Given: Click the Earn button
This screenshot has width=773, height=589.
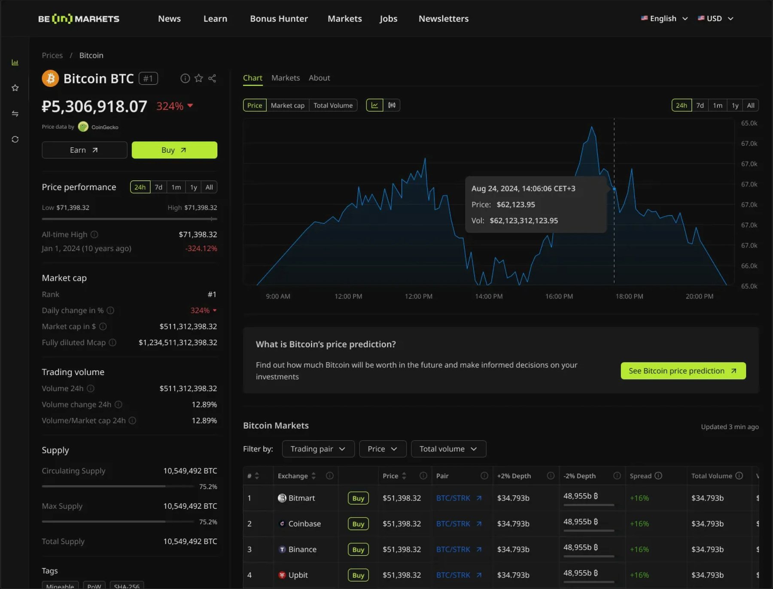Looking at the screenshot, I should pyautogui.click(x=85, y=150).
